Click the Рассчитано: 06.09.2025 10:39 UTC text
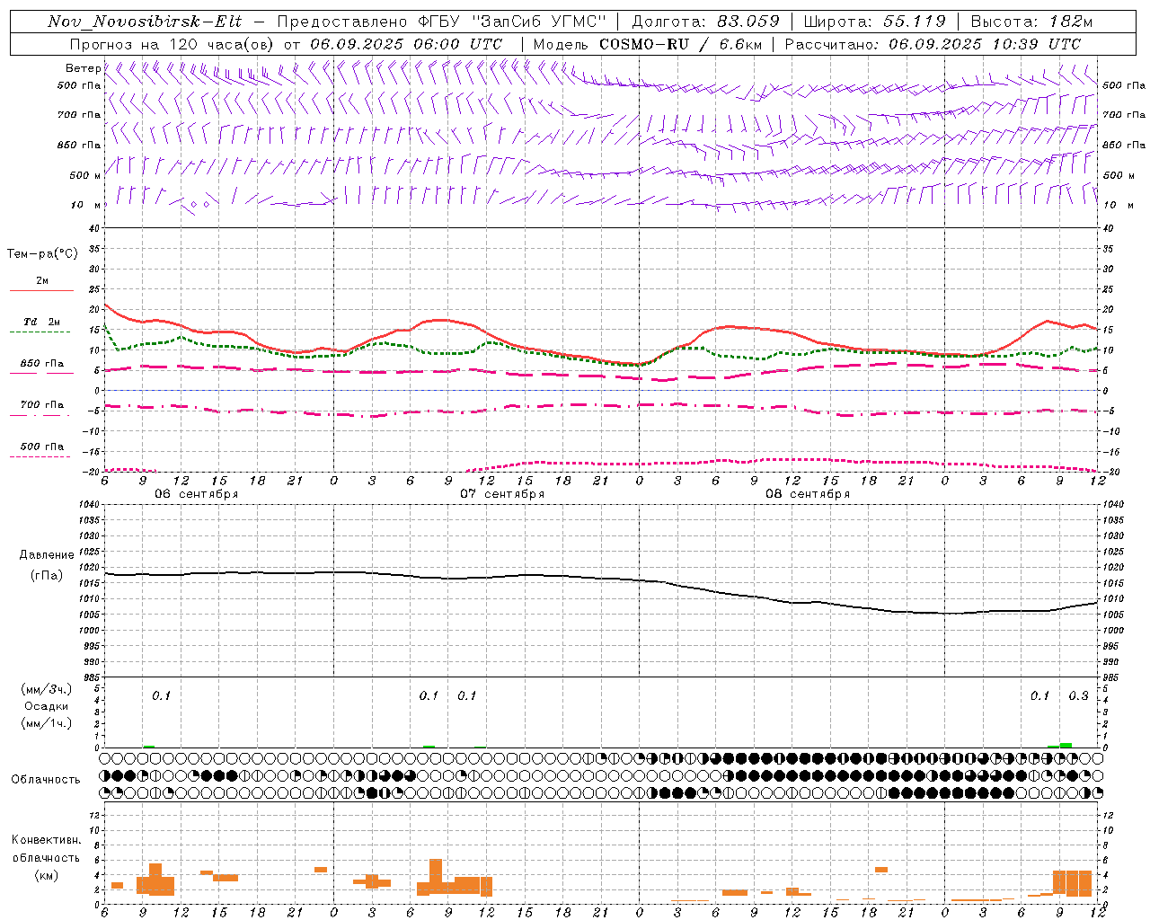1150x920 pixels. tap(933, 44)
